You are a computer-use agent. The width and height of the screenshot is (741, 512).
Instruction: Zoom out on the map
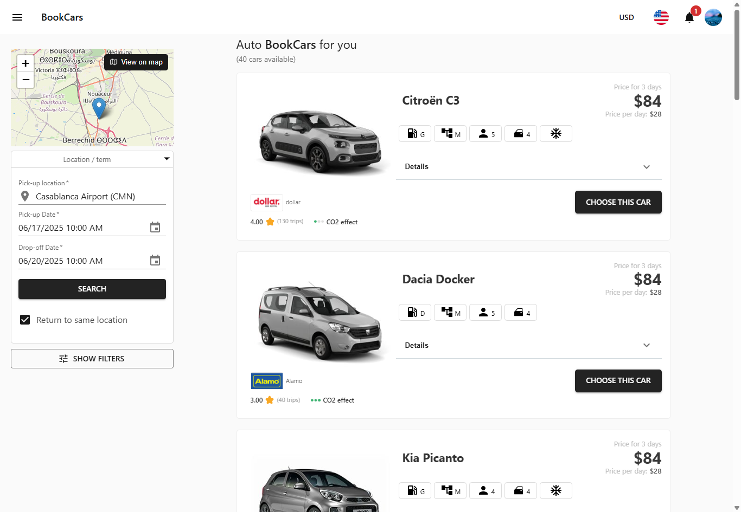pos(25,80)
